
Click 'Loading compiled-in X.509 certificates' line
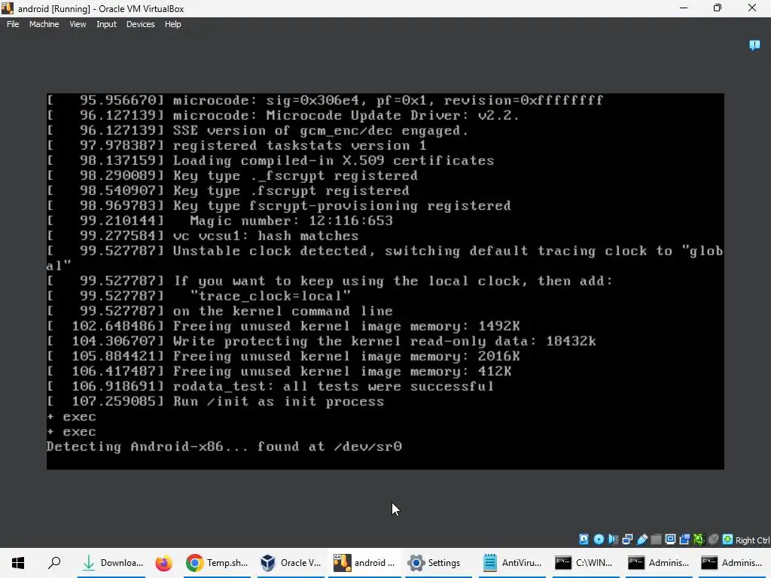334,161
